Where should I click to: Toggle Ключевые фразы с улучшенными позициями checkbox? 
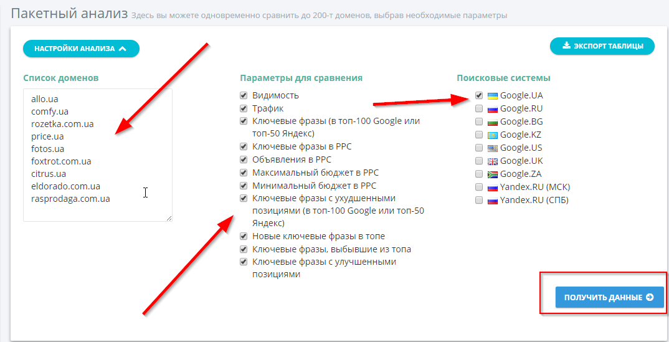point(244,262)
